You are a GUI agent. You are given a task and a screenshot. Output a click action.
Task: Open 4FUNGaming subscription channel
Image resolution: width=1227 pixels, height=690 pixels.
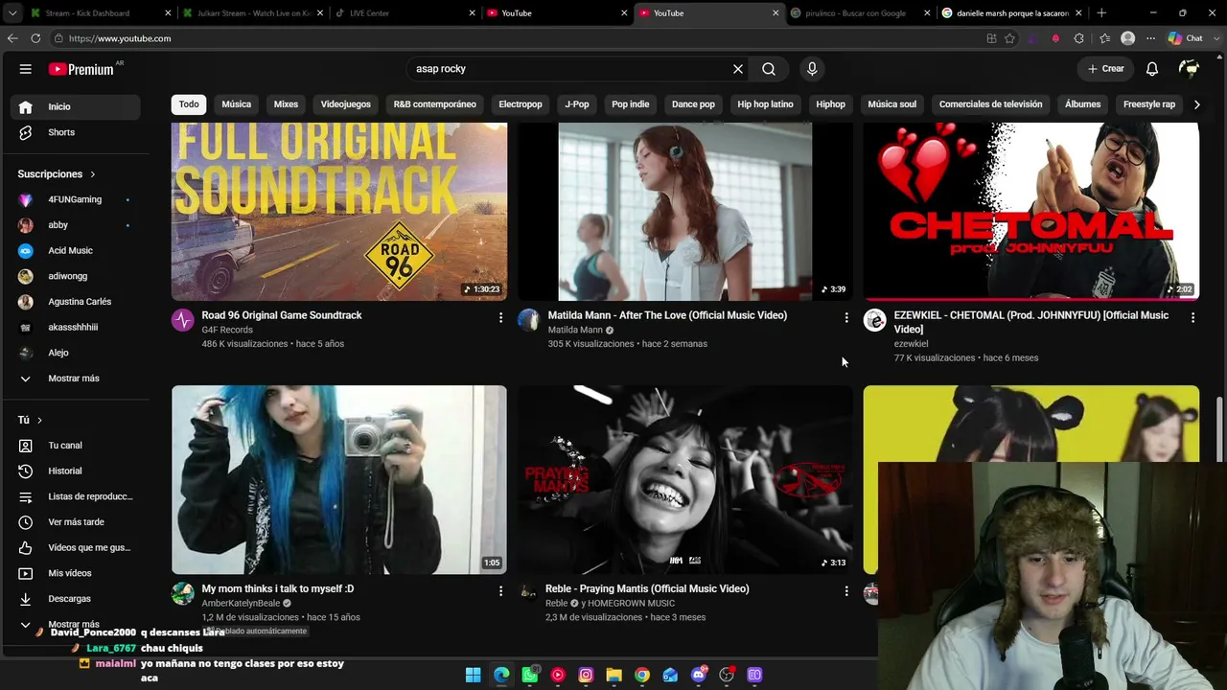pos(75,199)
